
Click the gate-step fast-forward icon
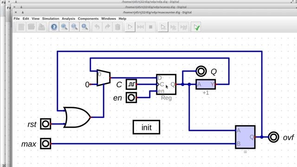click(x=173, y=27)
